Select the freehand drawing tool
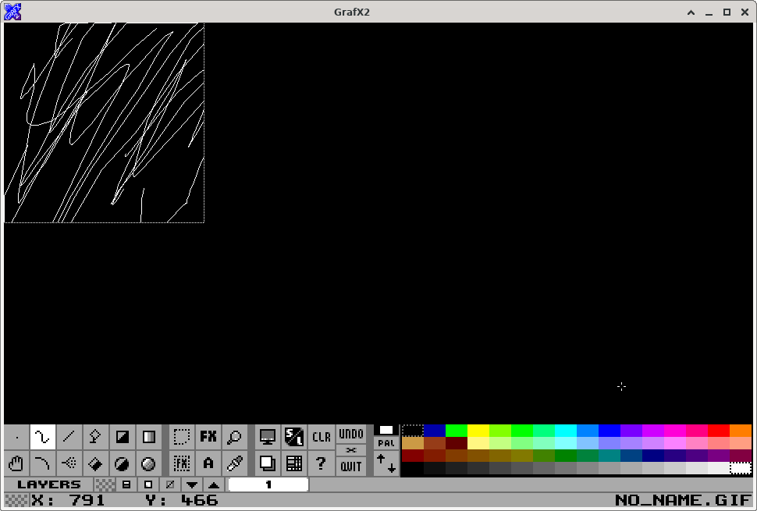 [x=43, y=437]
